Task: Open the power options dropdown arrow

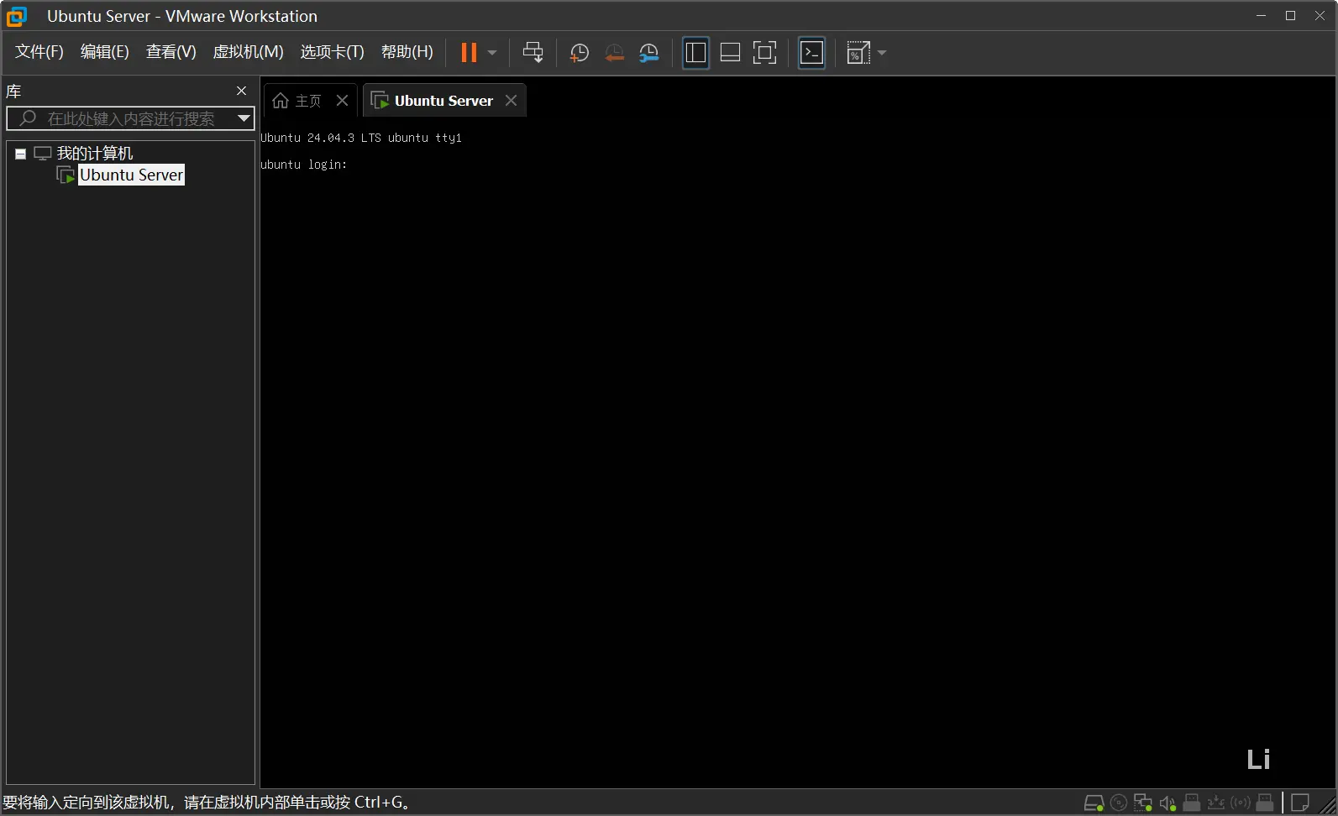Action: click(x=493, y=53)
